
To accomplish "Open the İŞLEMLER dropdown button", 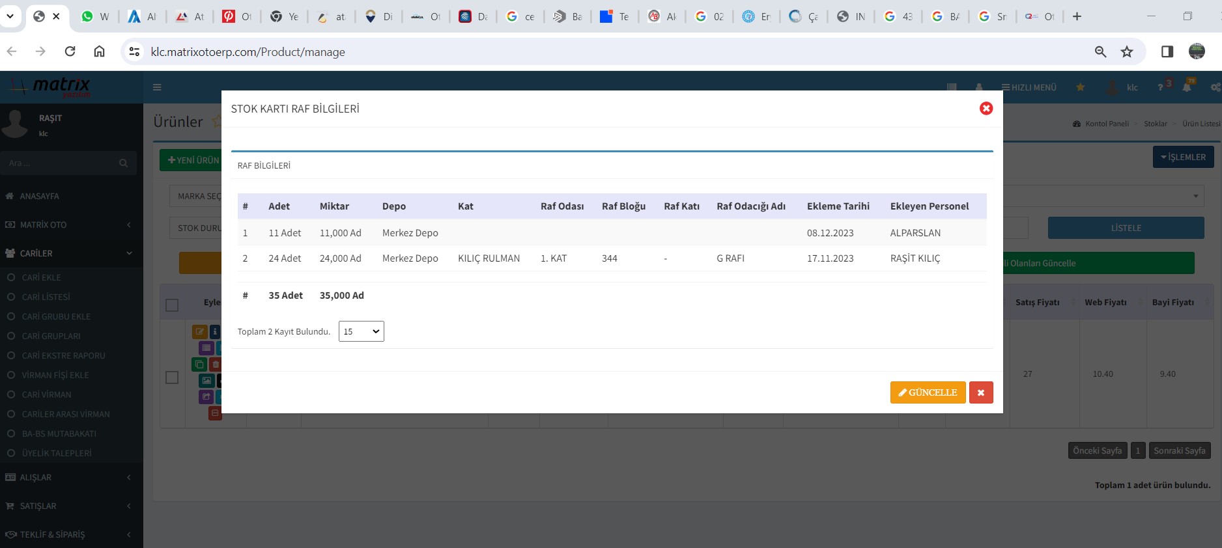I will [x=1183, y=157].
